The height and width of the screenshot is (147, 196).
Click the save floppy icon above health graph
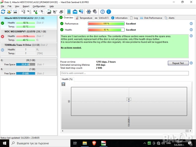63,84
